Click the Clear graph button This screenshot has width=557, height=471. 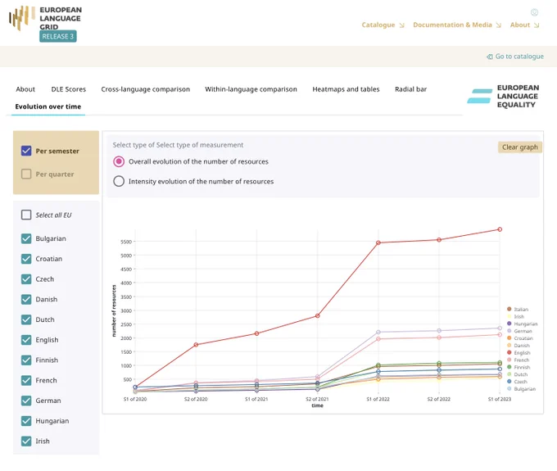click(519, 147)
